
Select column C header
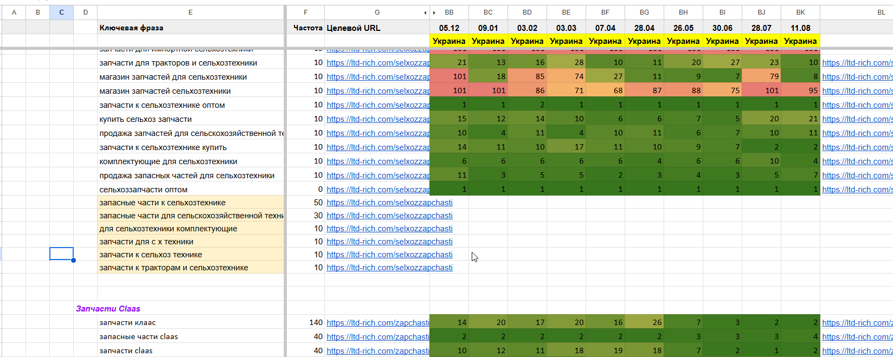(x=61, y=12)
